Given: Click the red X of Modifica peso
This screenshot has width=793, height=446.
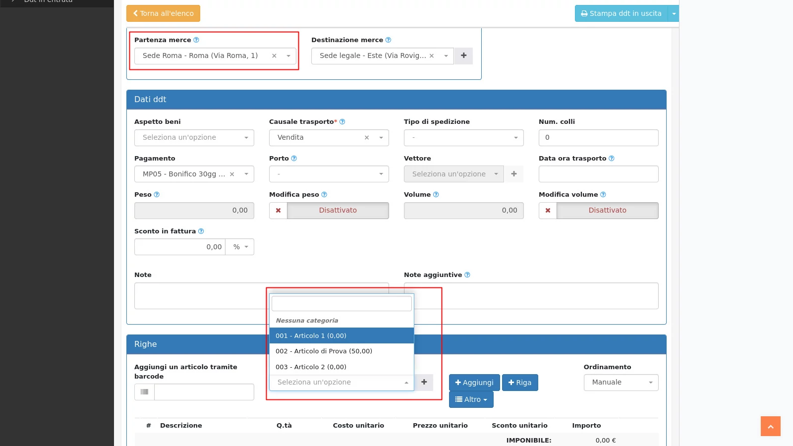Looking at the screenshot, I should coord(278,211).
